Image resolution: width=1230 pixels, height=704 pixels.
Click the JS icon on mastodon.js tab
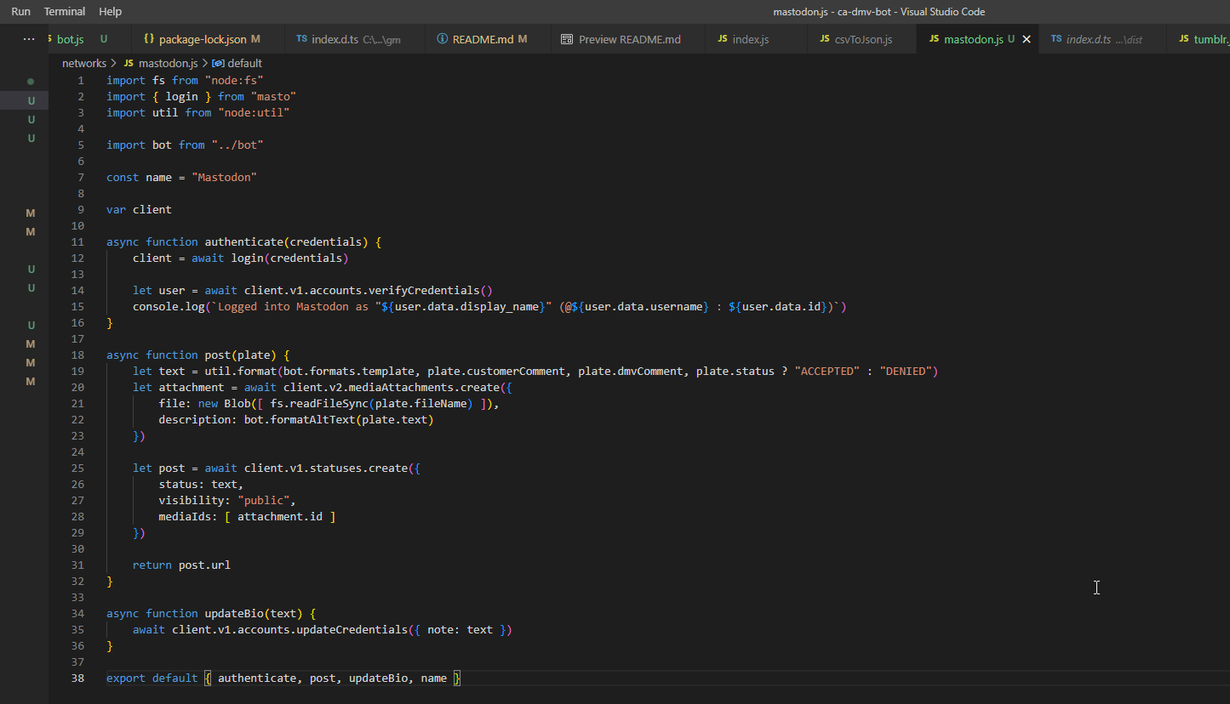point(934,39)
